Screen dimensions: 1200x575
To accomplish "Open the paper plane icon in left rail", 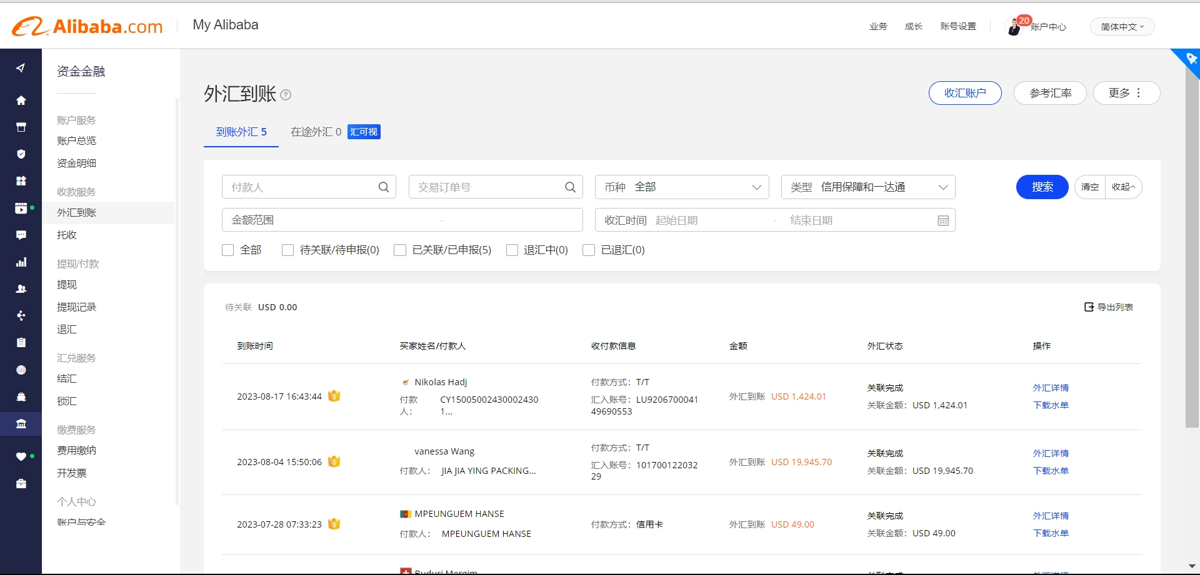I will click(x=21, y=68).
